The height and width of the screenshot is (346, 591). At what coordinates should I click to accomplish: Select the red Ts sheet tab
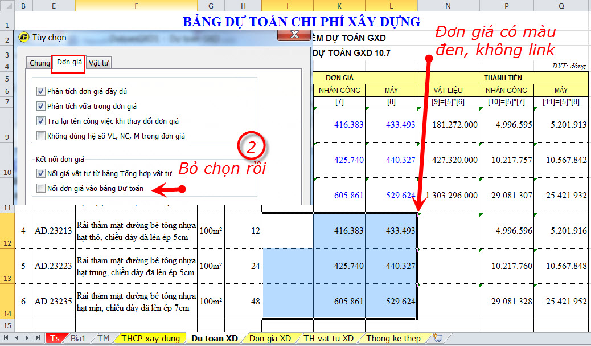55,339
